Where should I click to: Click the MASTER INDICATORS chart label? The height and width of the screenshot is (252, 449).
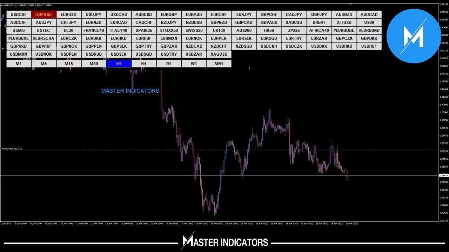(x=130, y=91)
